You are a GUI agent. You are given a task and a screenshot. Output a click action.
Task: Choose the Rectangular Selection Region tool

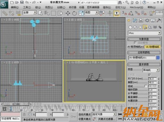point(53,13)
